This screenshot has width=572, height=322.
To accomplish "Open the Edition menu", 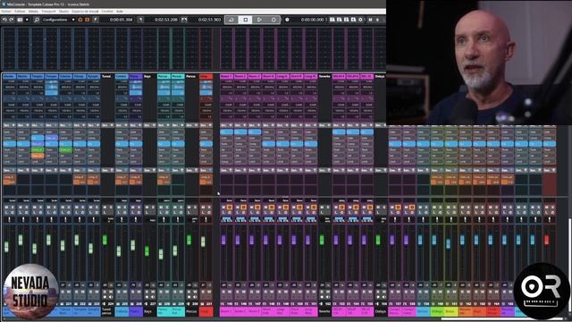I will 20,12.
